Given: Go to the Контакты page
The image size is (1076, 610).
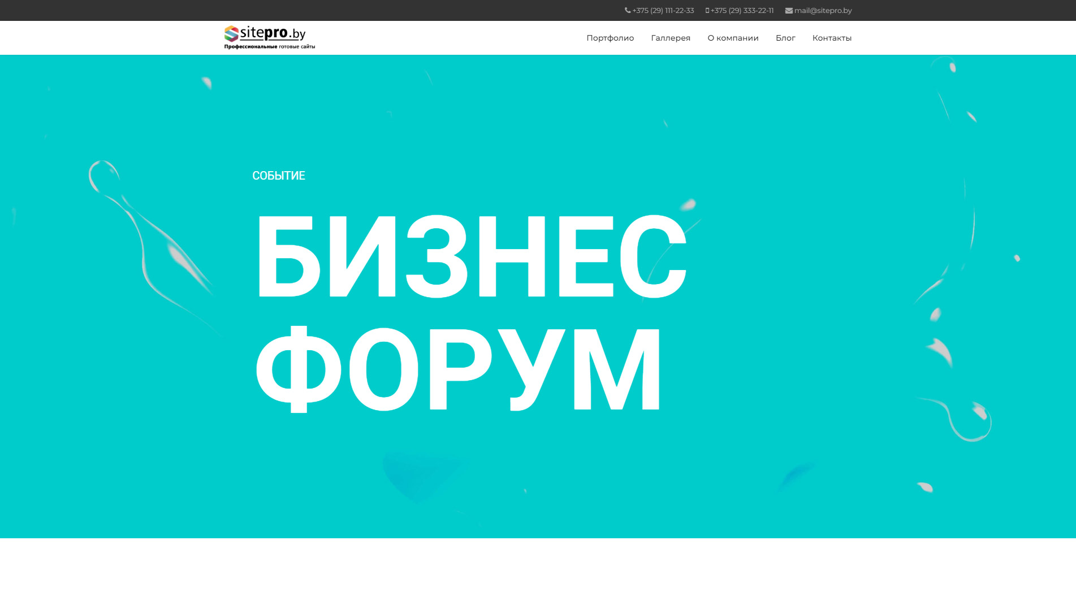Looking at the screenshot, I should [x=831, y=38].
